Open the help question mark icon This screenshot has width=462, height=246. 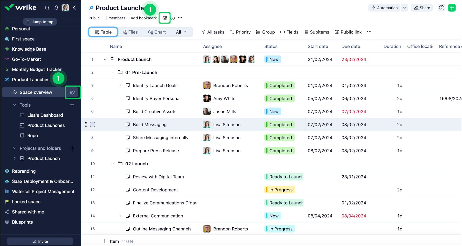point(441,8)
